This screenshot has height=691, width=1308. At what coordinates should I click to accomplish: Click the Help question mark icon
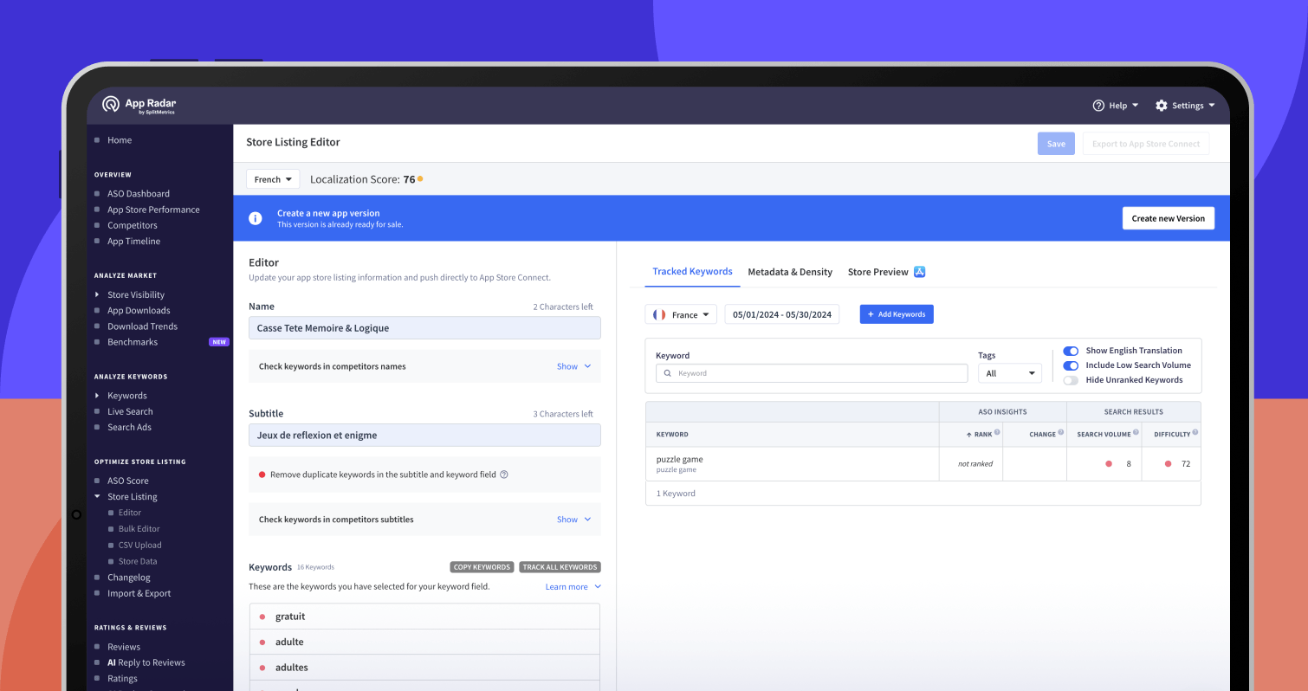1098,106
